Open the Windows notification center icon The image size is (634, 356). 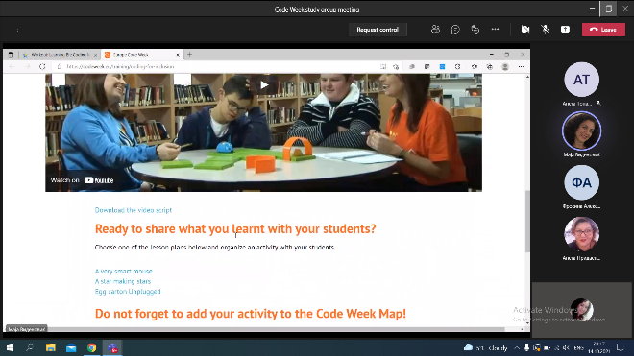(x=621, y=347)
